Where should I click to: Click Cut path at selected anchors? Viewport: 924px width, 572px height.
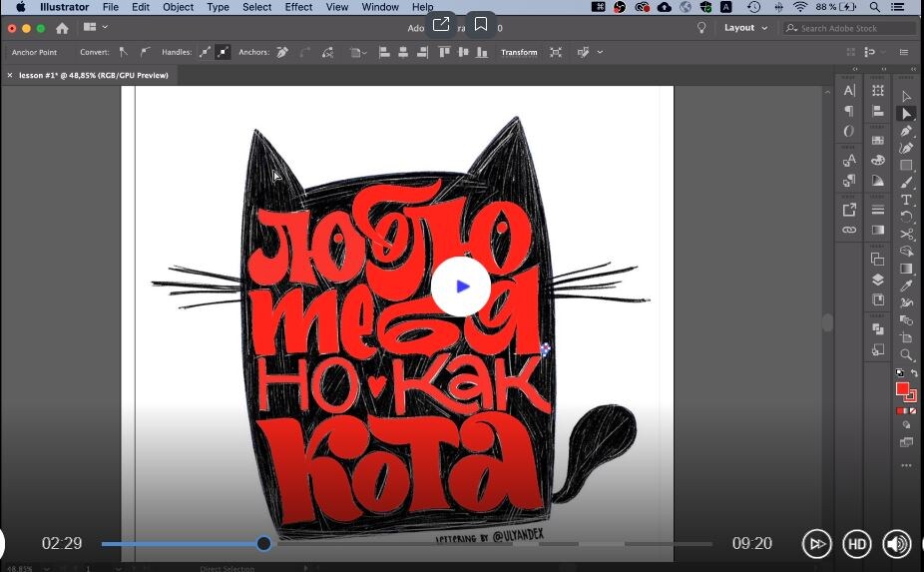(328, 53)
